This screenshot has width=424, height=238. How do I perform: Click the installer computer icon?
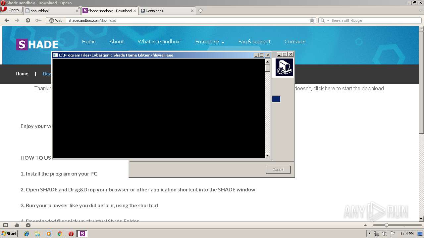click(284, 67)
